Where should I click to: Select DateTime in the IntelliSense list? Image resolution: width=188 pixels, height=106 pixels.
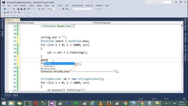(x=58, y=64)
